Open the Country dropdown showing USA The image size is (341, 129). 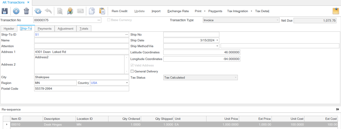click(x=127, y=83)
